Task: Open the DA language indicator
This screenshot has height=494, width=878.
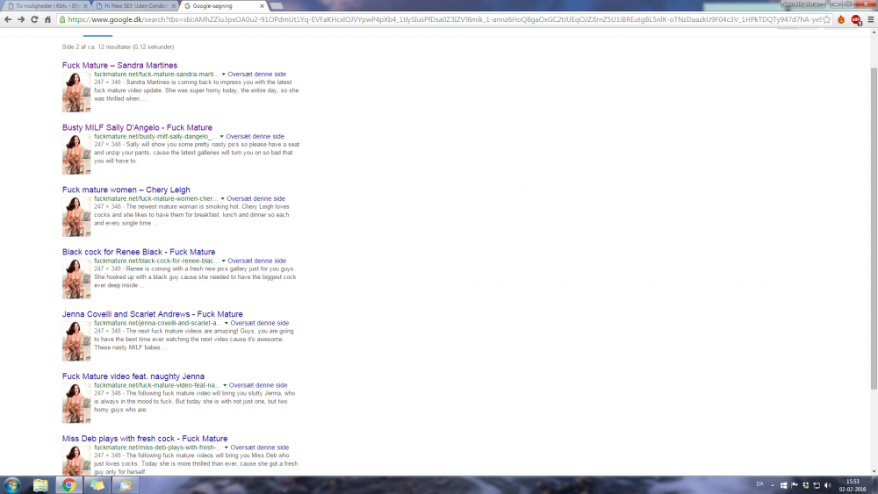Action: [x=759, y=484]
